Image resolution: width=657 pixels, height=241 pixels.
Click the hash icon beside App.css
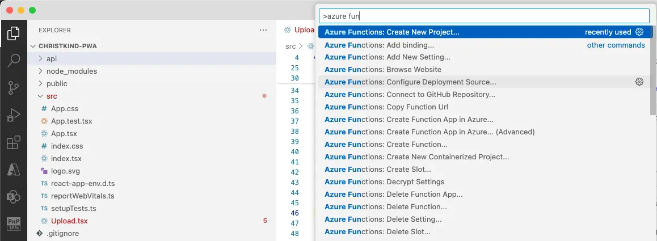pyautogui.click(x=44, y=108)
